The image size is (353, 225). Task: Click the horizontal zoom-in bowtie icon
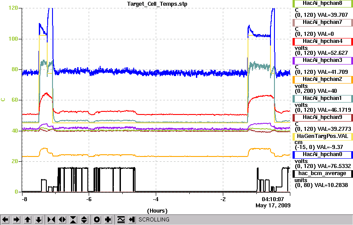pos(51,220)
